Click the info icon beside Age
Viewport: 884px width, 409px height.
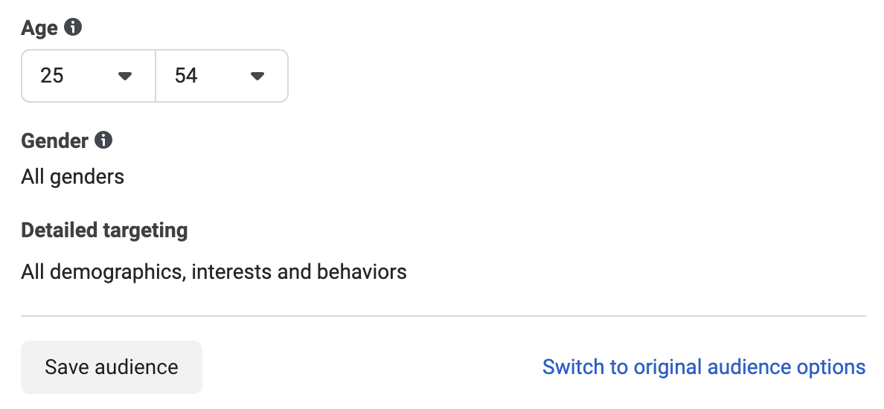(x=73, y=27)
